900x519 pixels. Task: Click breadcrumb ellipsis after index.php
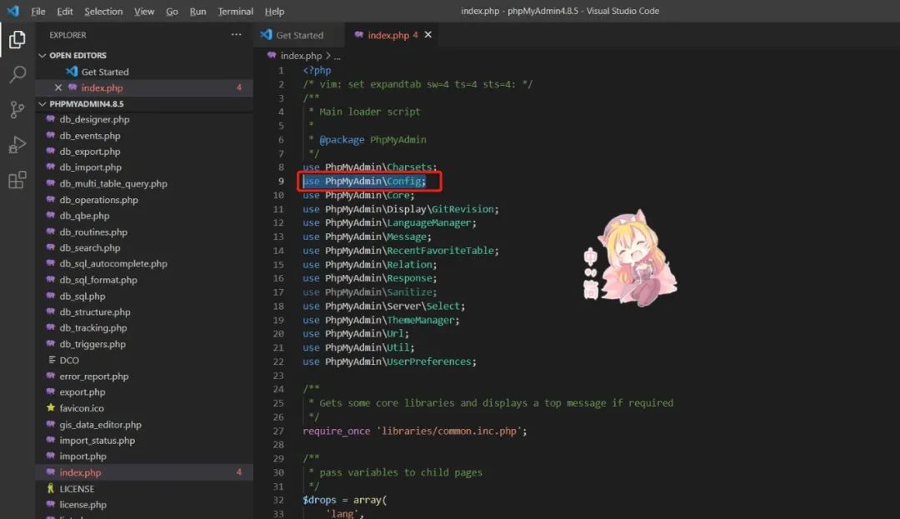coord(337,56)
